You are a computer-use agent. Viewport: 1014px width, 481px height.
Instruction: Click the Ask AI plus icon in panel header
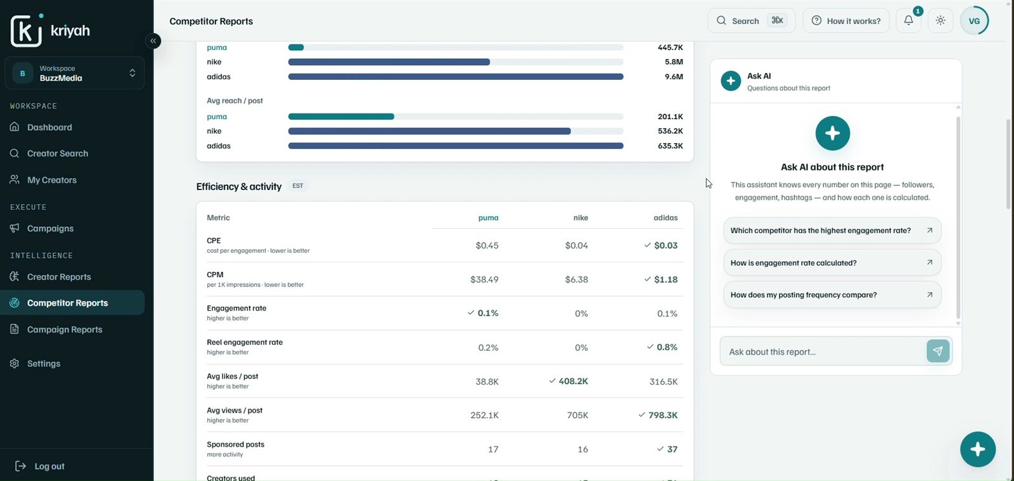point(731,81)
